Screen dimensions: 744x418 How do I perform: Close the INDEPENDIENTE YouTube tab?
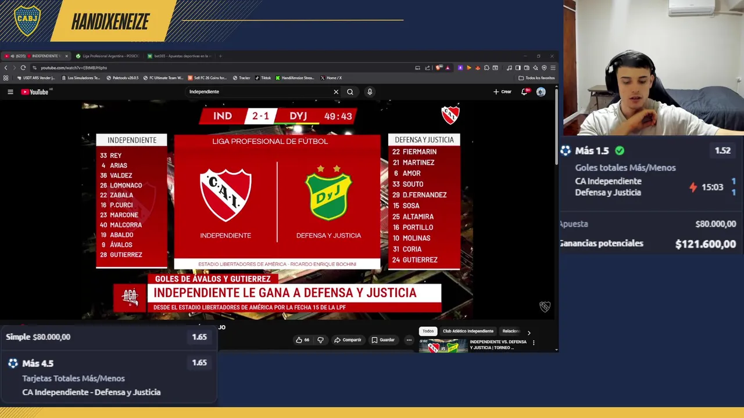coord(66,56)
